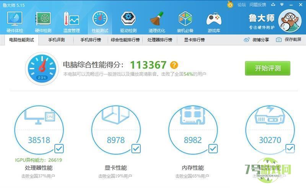306x188 pixels.
Task: Click 保存截屏 save screenshot link
Action: pyautogui.click(x=293, y=40)
